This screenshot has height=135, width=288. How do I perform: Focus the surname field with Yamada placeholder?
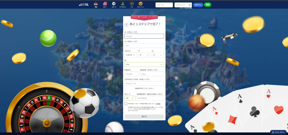click(144, 36)
